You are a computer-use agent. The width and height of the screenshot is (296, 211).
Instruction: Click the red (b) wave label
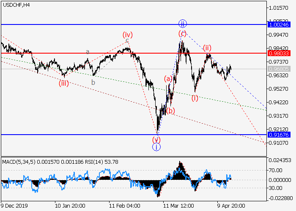click(170, 111)
